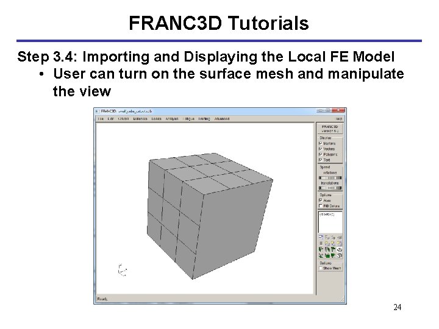The width and height of the screenshot is (439, 329).
Task: Click the wireframe icon ending the bottom row
Action: [340, 255]
